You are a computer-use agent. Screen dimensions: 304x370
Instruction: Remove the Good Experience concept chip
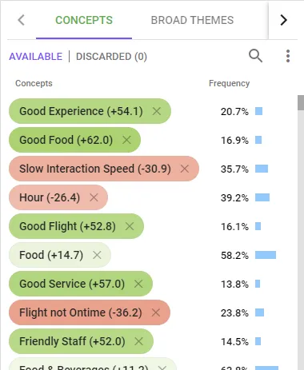point(157,111)
